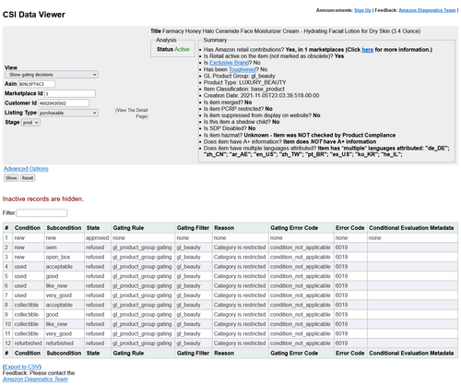Open the Toughened link
Screen dimensions: 461x385
242,69
